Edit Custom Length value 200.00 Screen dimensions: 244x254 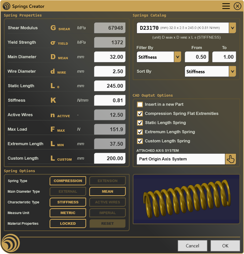(x=110, y=158)
